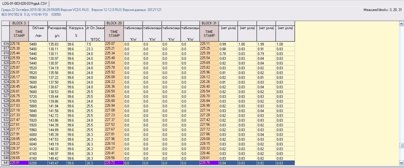Click value 0.84 in row 641
404x168 pixels.
(228, 163)
